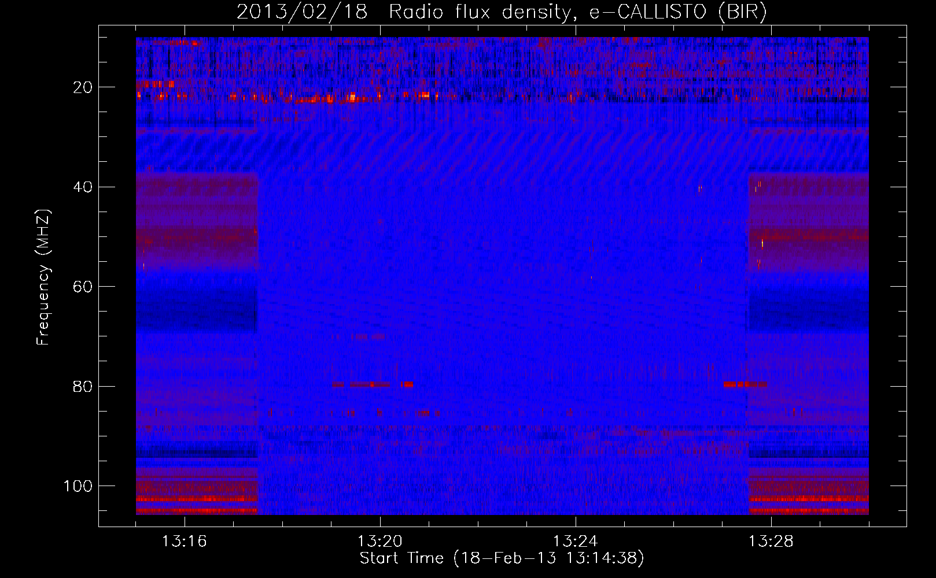Click the 60 frequency tick label
The image size is (936, 578).
(83, 287)
